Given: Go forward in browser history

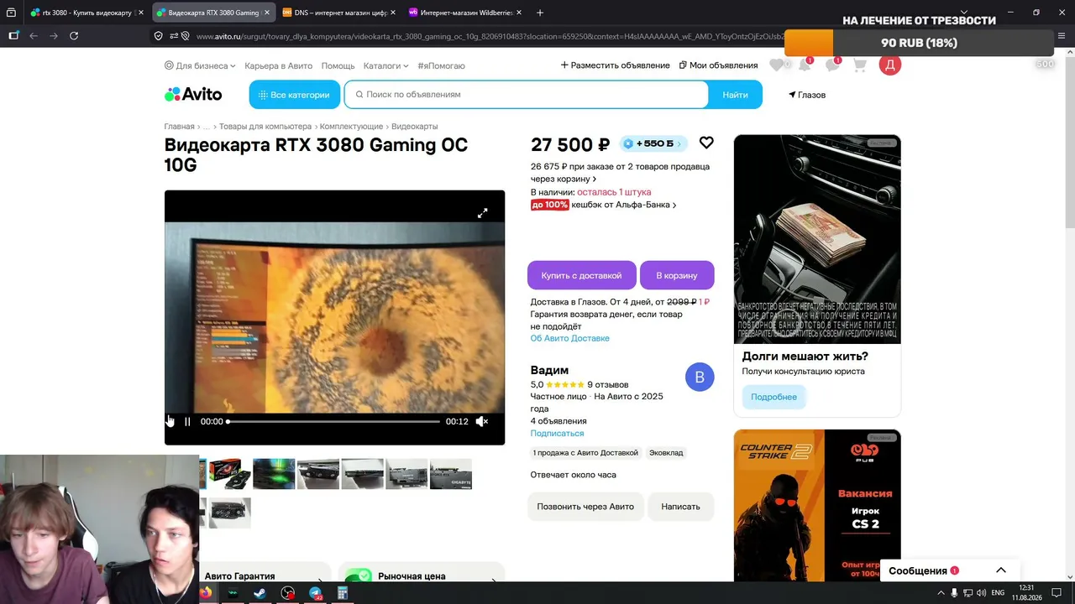Looking at the screenshot, I should (x=54, y=36).
